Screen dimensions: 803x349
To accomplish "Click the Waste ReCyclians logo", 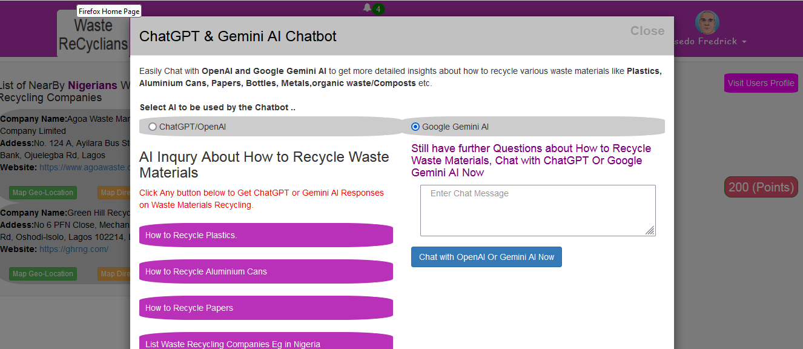I will 93,35.
